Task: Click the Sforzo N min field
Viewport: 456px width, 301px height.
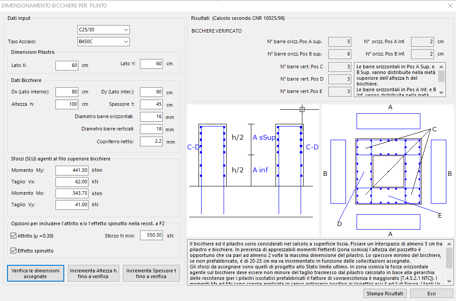Action: [151, 235]
